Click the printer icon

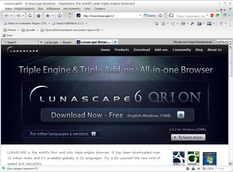tap(183, 23)
